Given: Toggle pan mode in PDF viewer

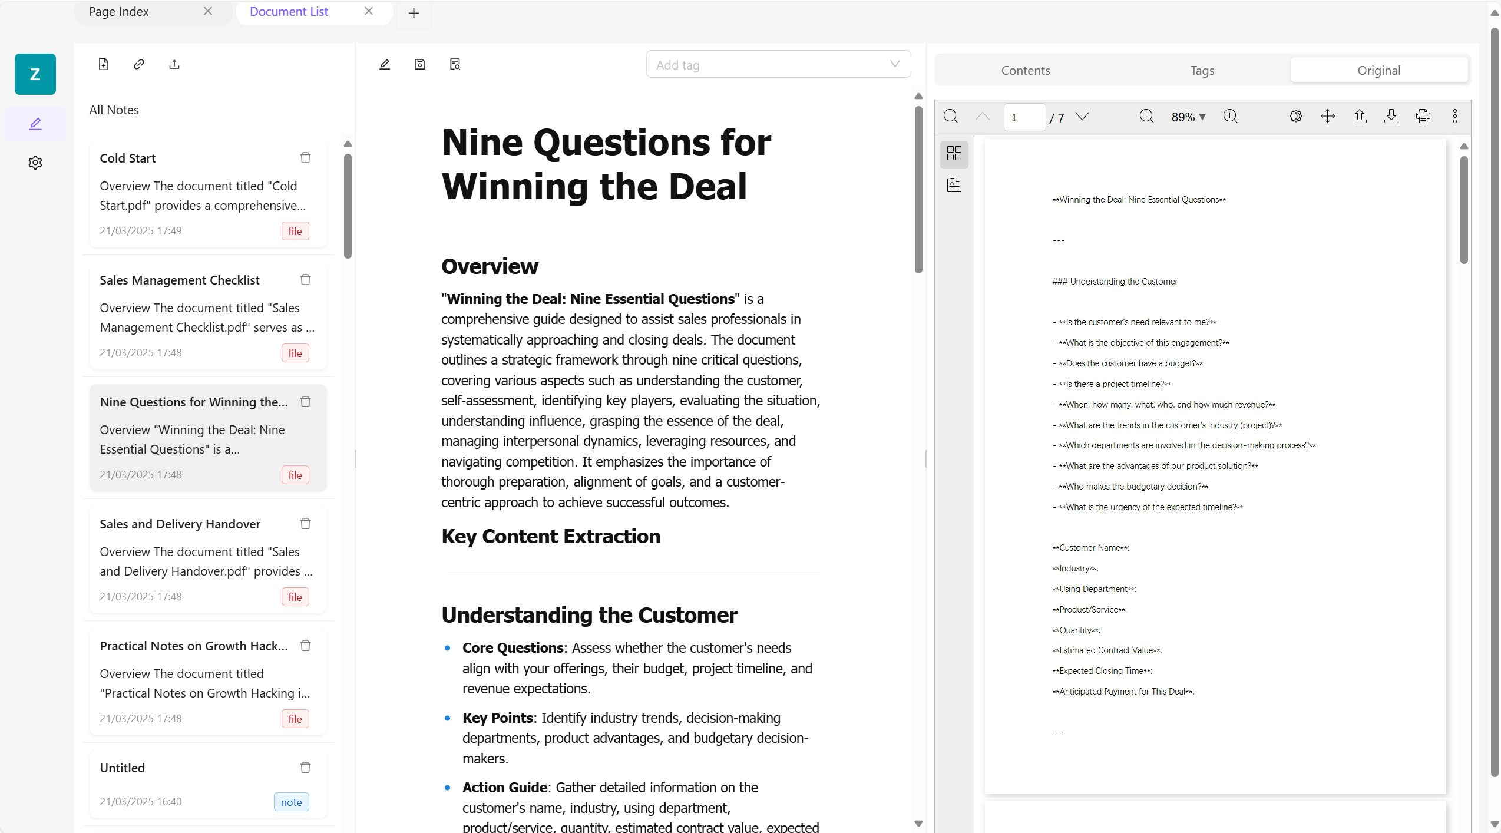Looking at the screenshot, I should [1327, 117].
